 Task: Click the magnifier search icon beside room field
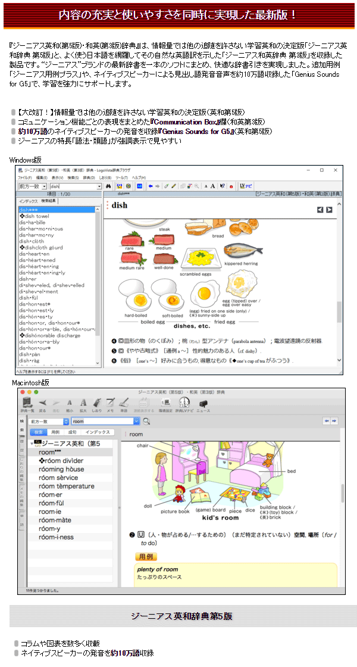tap(146, 421)
